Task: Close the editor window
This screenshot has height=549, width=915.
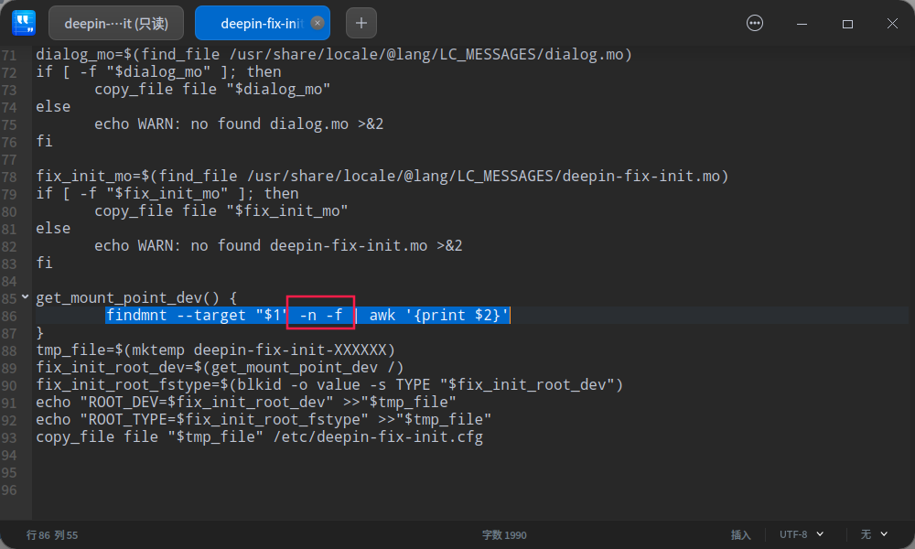Action: (x=892, y=24)
